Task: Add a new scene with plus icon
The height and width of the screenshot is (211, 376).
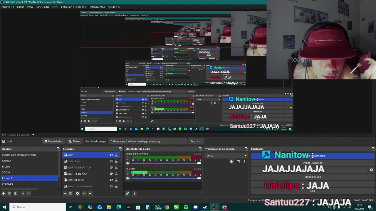Action: tap(4, 193)
